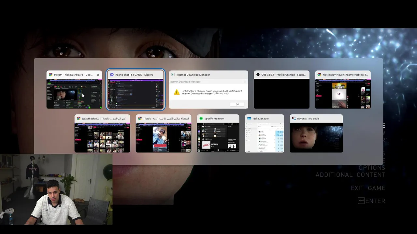Click the warning icon in IDM dialog
The image size is (417, 234).
click(x=177, y=92)
